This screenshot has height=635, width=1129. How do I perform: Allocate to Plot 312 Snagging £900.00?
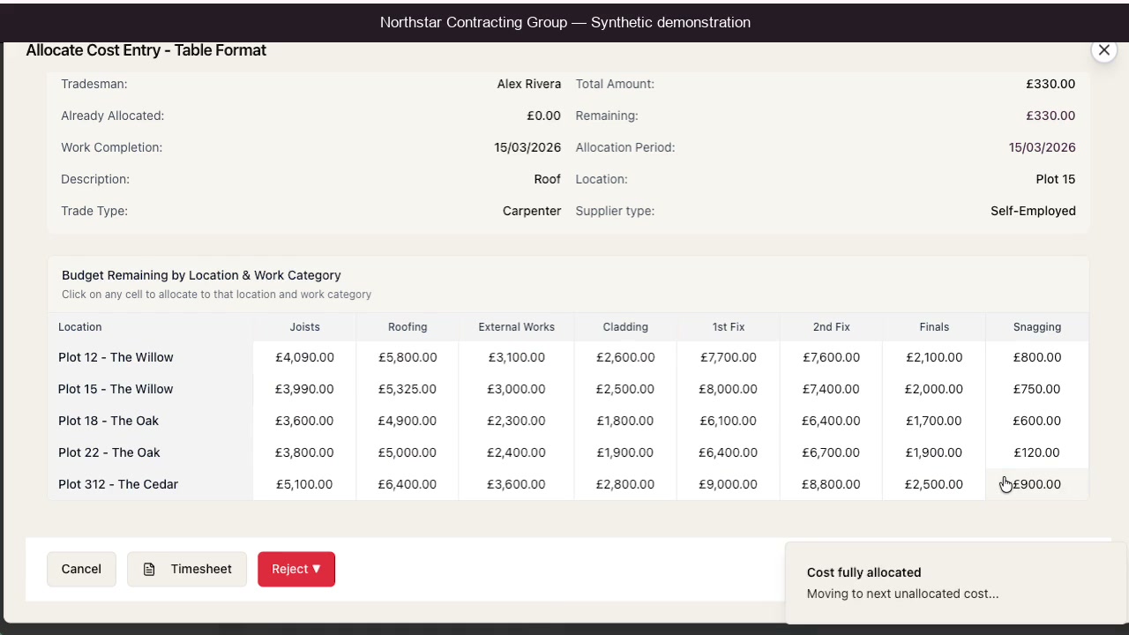pos(1037,484)
